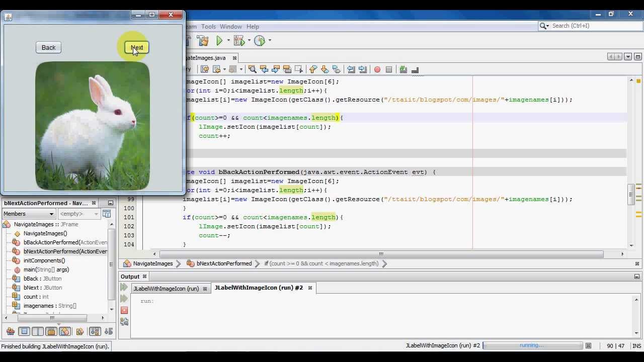Click the rabbit image in the viewer window

[93, 126]
